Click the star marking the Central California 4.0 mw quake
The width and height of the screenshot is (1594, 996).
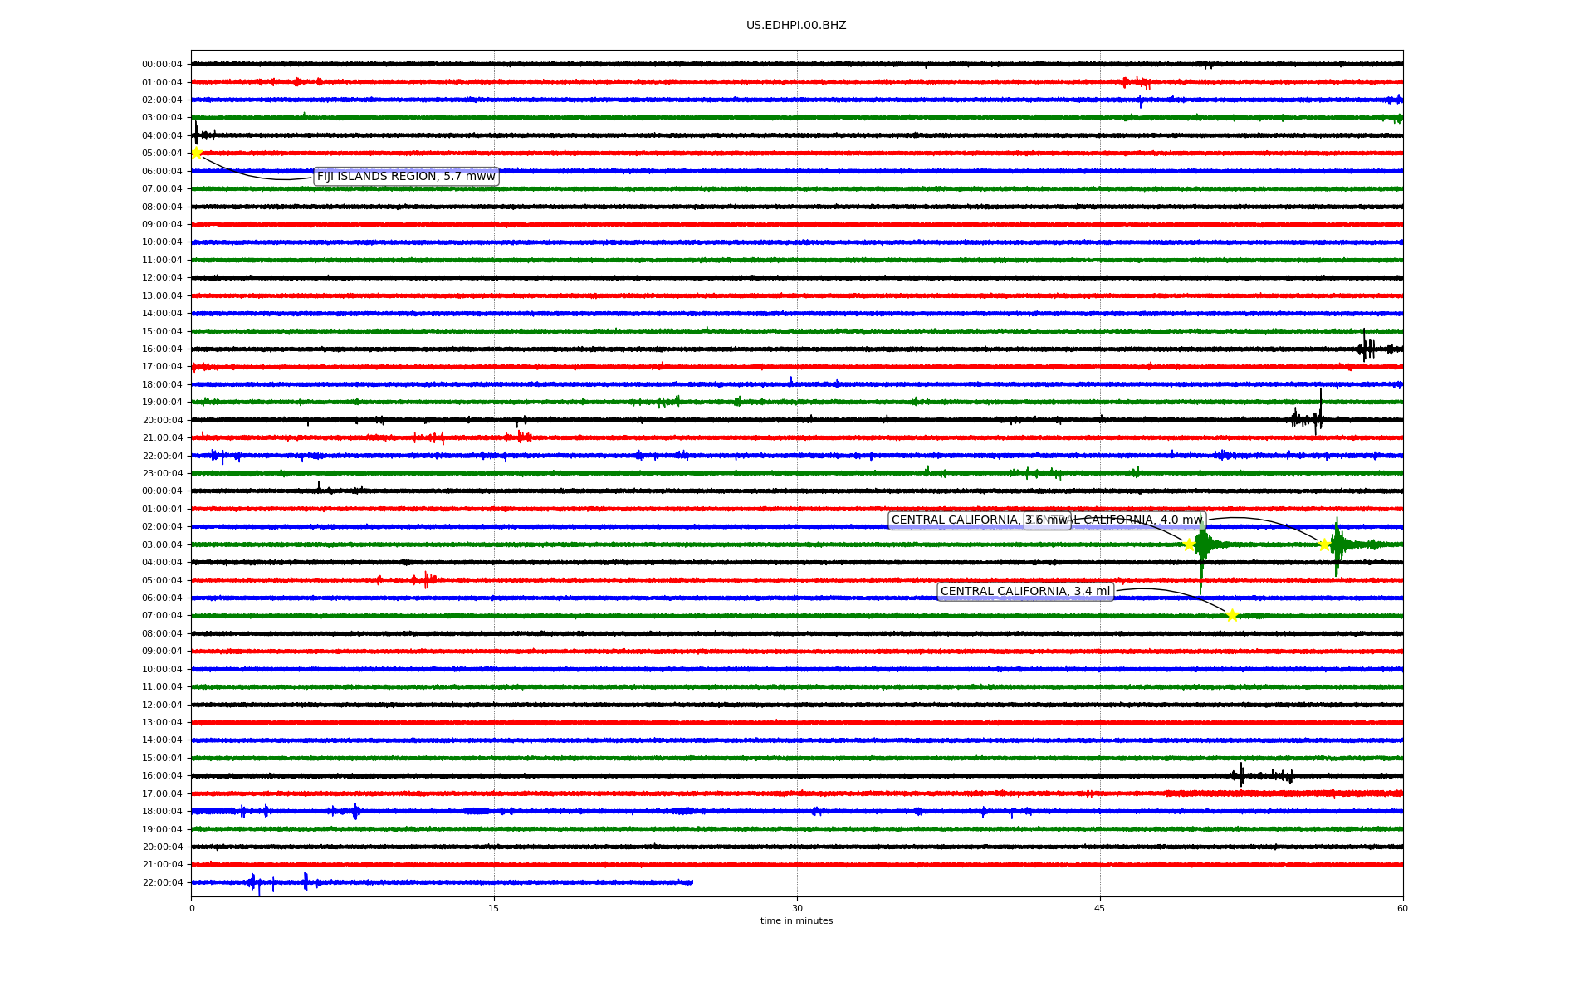1324,544
